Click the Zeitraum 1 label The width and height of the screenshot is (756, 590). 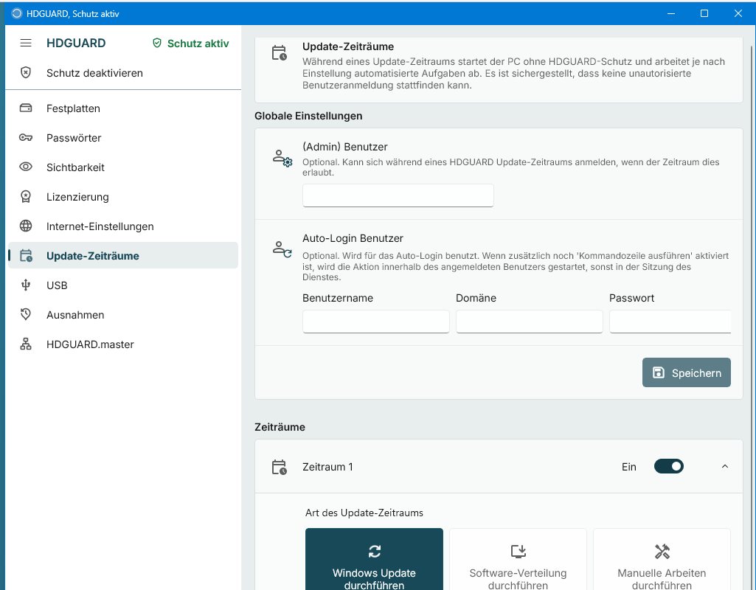tap(327, 467)
